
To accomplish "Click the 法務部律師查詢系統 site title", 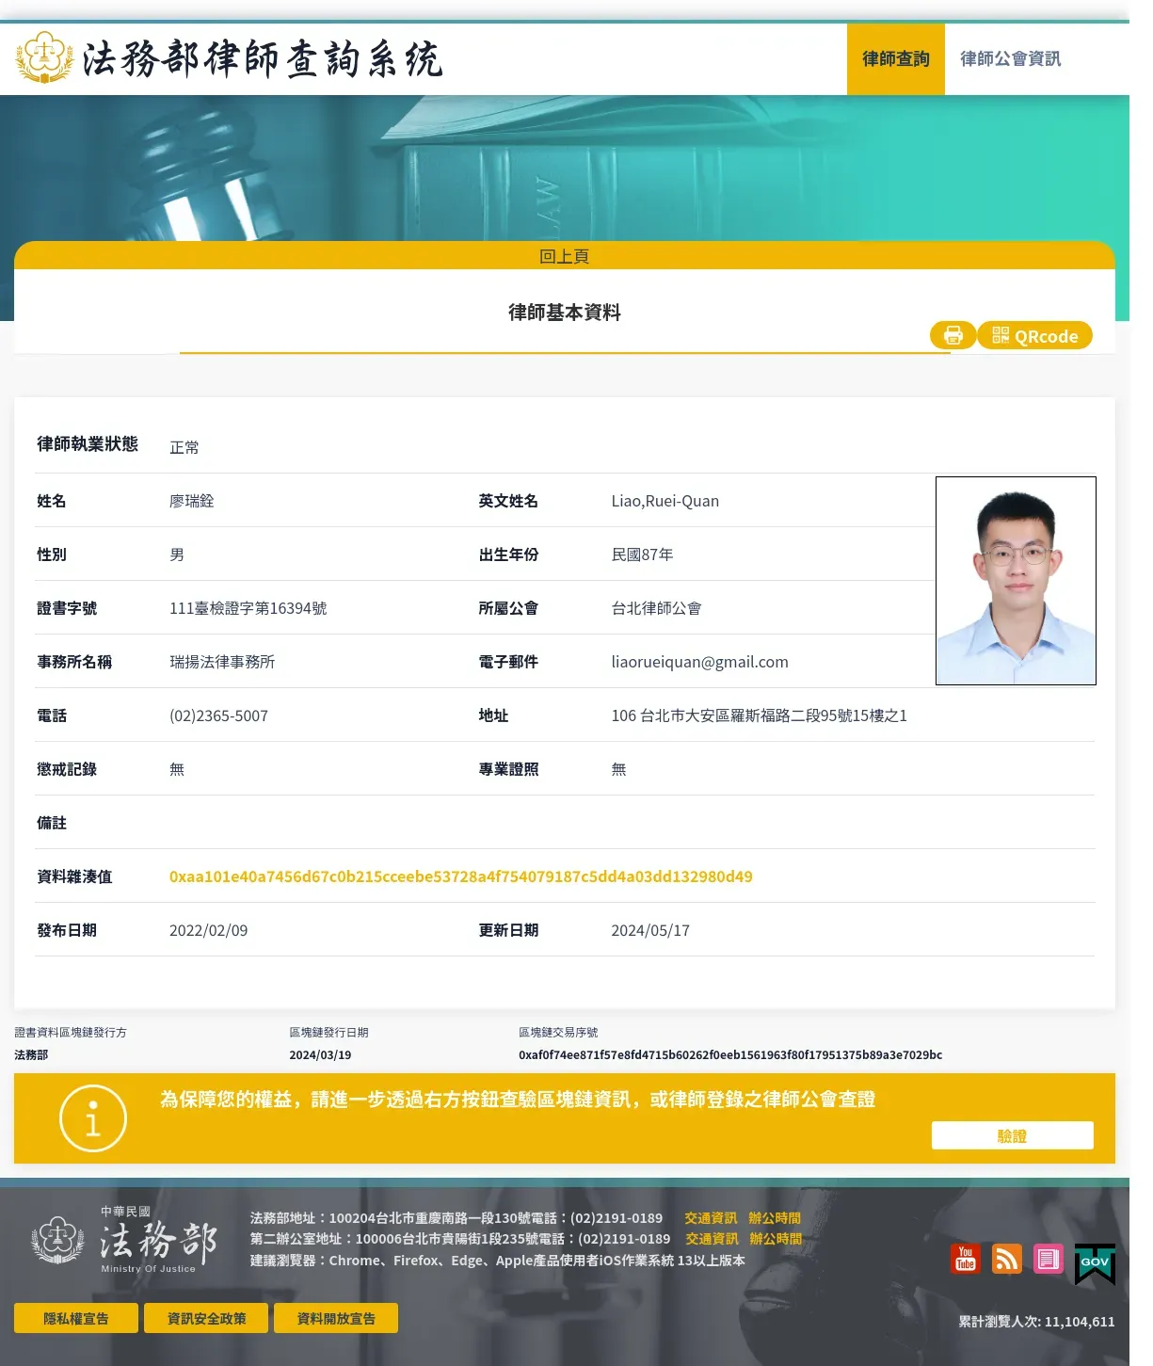I will coord(263,58).
